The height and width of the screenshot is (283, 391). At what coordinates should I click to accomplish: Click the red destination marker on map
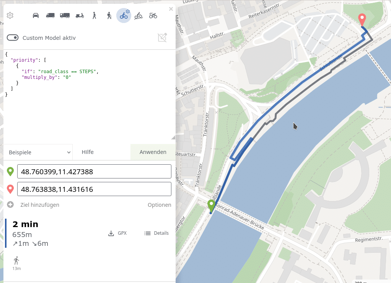coord(362,19)
